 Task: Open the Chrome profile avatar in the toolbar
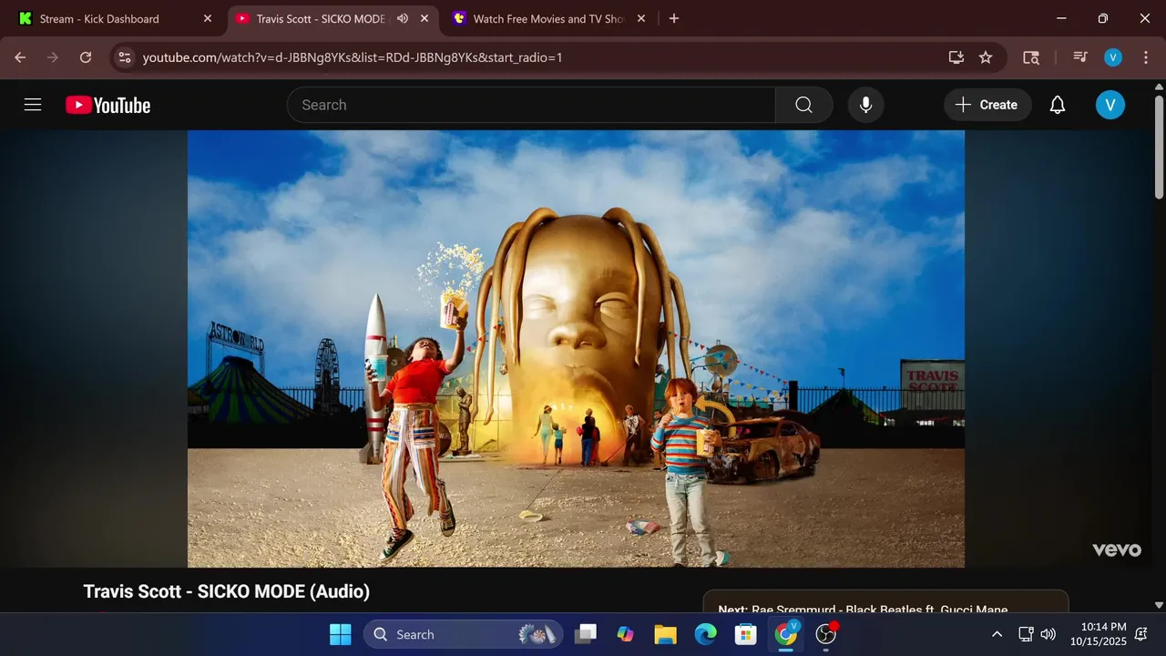[1113, 57]
